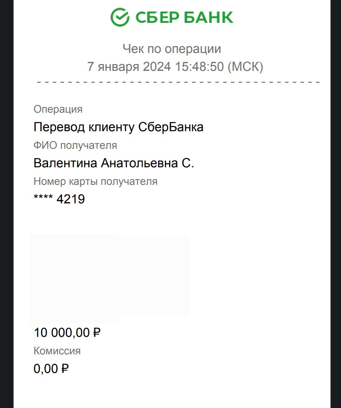
Task: Click the time 15:48:50 (МСК)
Action: click(x=219, y=67)
